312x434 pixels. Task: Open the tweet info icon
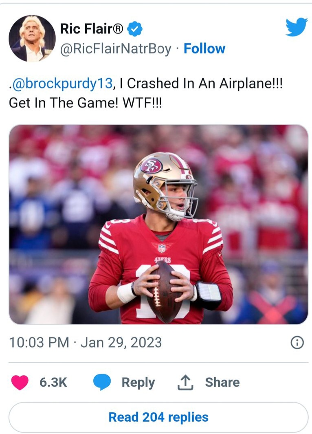pyautogui.click(x=297, y=343)
